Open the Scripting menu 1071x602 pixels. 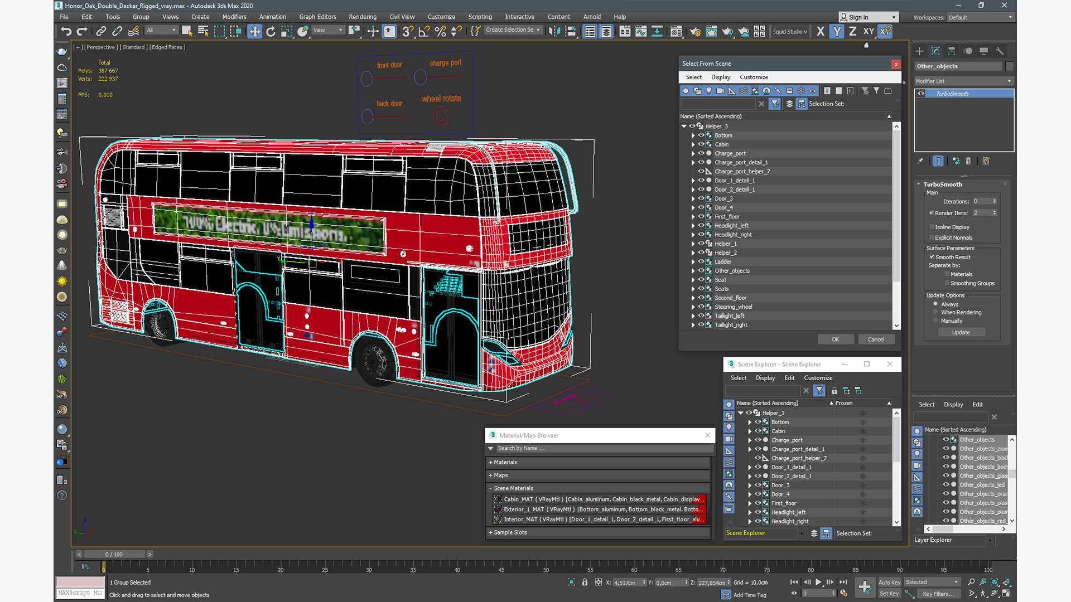point(480,17)
